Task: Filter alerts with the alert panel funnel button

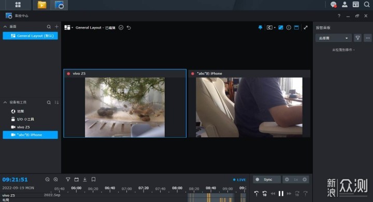Action: point(357,38)
